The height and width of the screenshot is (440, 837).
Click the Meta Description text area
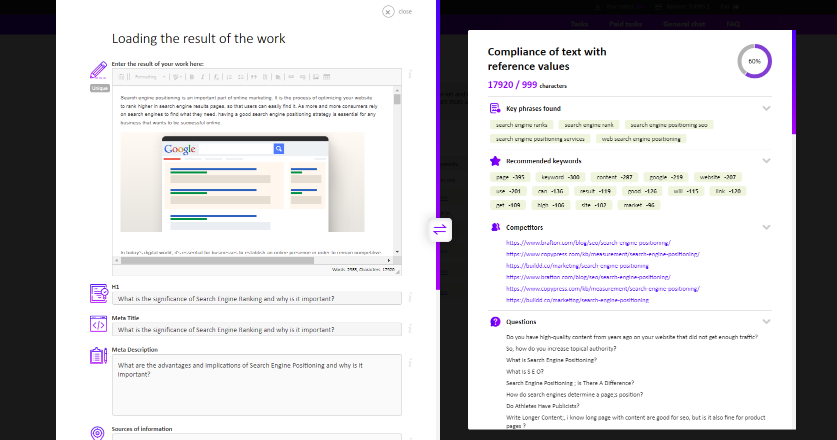pos(257,385)
